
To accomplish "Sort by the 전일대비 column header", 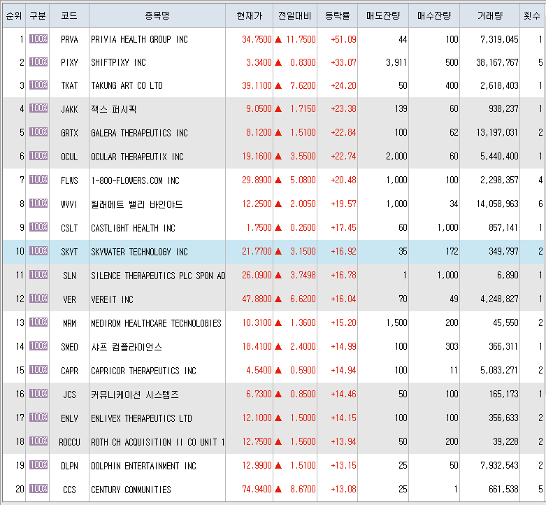I will click(x=295, y=15).
